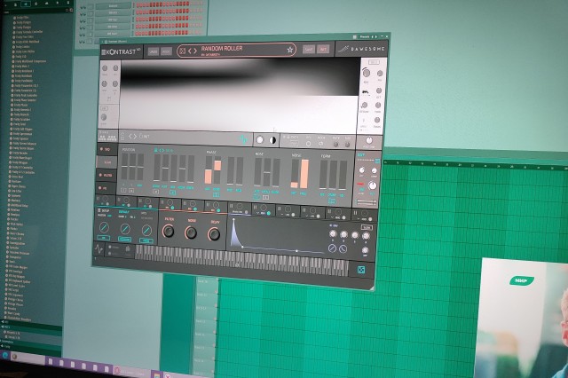Click the large knob at top right panel

[367, 73]
